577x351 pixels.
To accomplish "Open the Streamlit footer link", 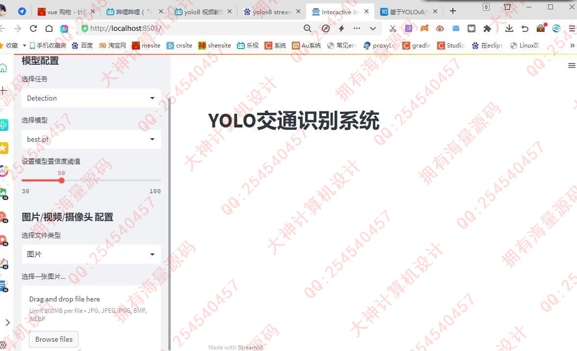I will pos(250,348).
